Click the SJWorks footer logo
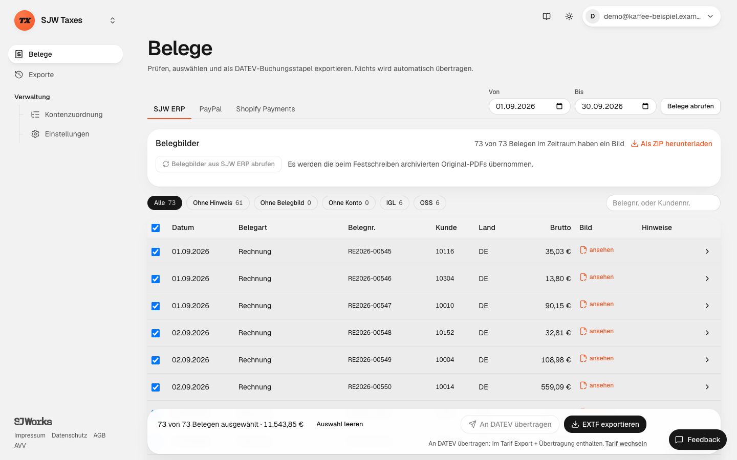The width and height of the screenshot is (737, 460). (33, 422)
